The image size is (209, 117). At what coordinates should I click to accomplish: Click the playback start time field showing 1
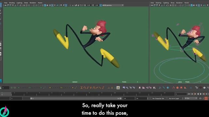(x=16, y=98)
